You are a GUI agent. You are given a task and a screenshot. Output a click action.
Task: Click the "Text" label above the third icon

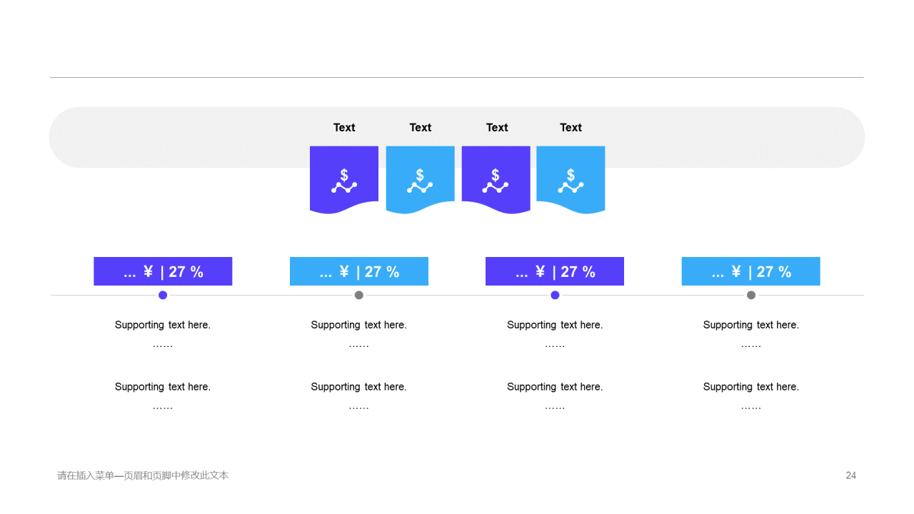[497, 127]
